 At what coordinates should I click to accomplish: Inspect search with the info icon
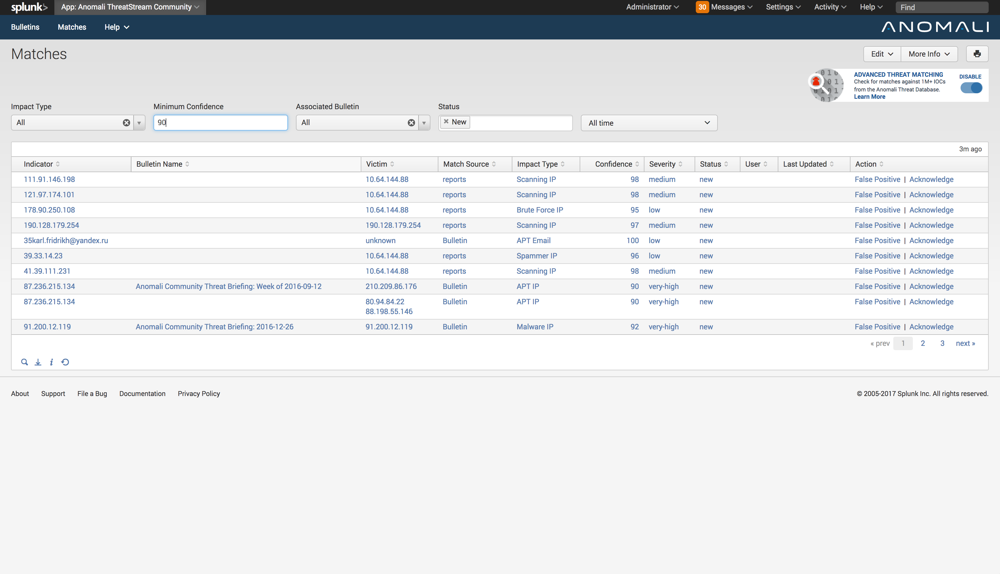(51, 362)
